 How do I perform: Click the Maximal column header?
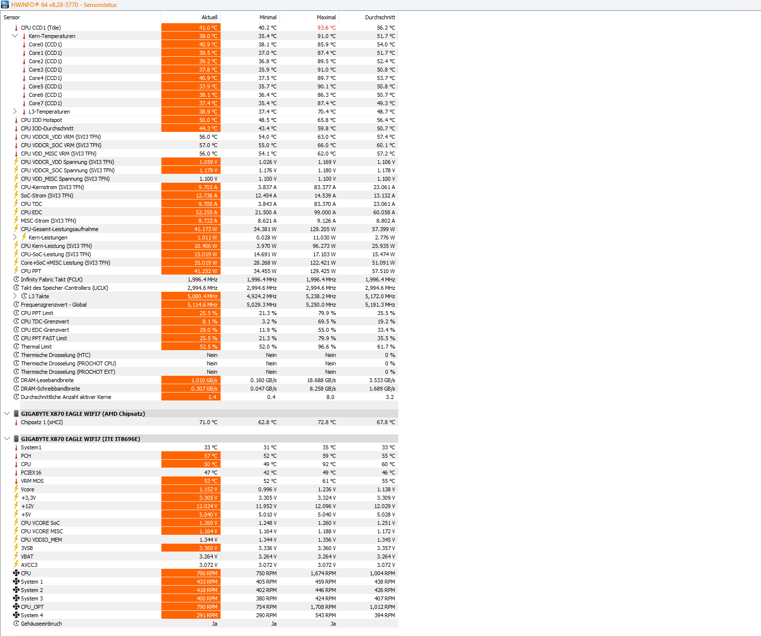click(x=326, y=17)
